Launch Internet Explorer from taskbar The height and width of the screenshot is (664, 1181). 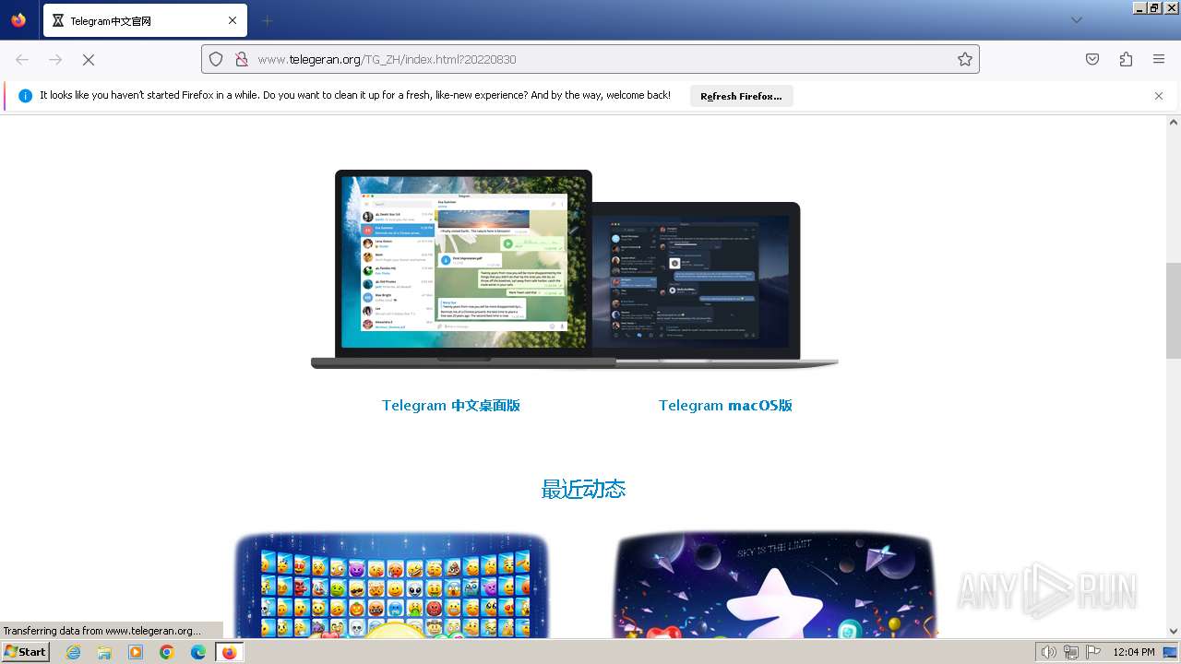(73, 652)
